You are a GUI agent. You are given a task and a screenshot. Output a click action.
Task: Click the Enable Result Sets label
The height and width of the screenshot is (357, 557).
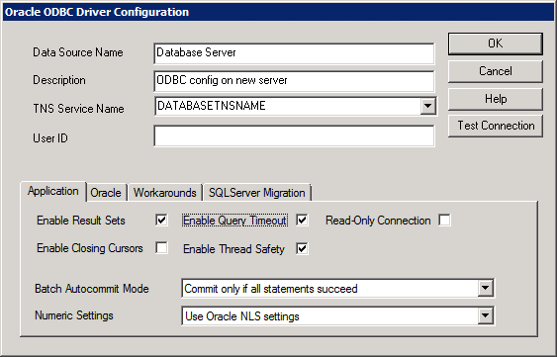tap(81, 221)
